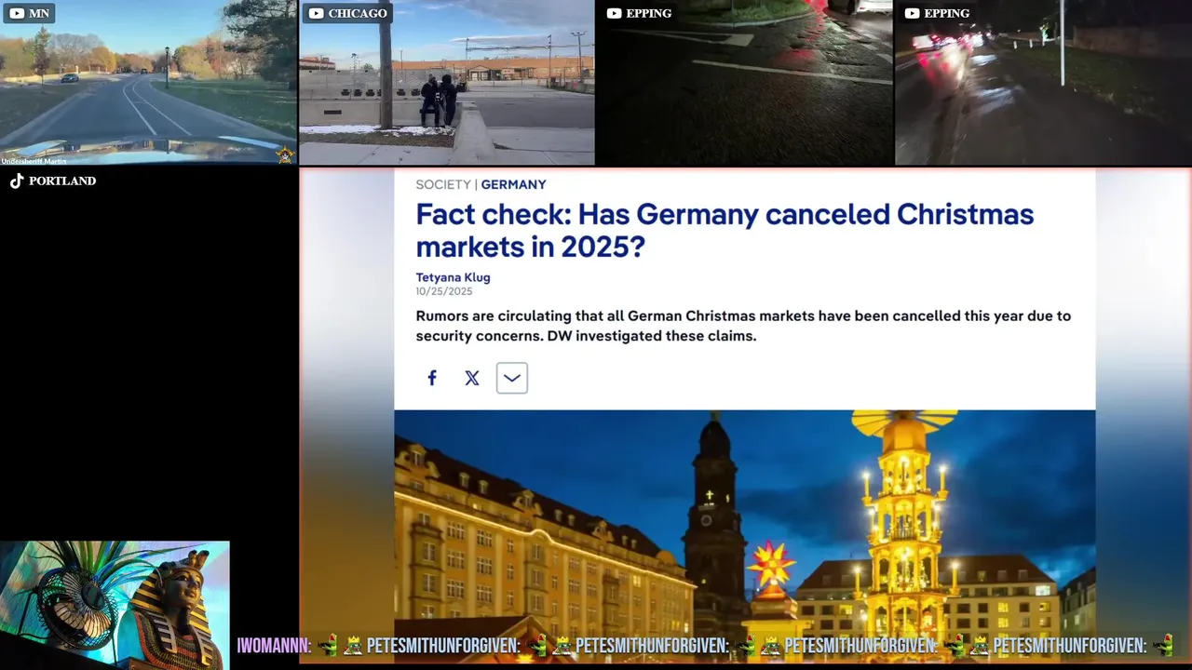This screenshot has height=670, width=1192.
Task: Click the TikTok icon beside PORTLAND
Action: [17, 181]
